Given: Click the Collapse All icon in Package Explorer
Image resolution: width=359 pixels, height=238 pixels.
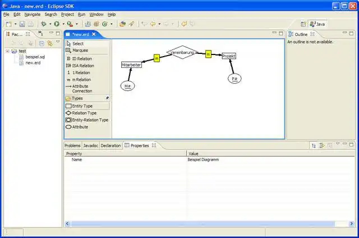Looking at the screenshot, I should coord(42,43).
